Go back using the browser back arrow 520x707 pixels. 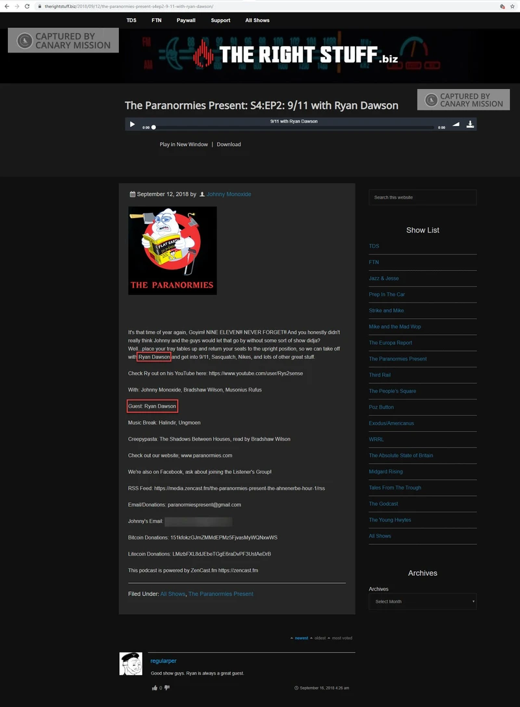click(6, 6)
